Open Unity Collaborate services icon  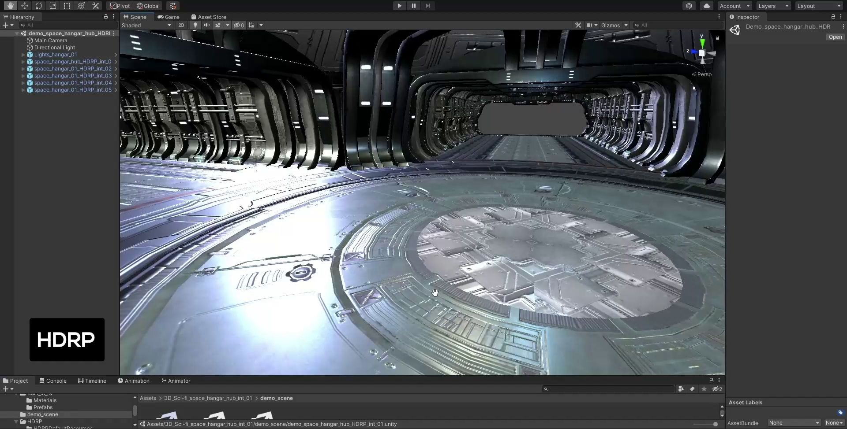click(x=689, y=6)
